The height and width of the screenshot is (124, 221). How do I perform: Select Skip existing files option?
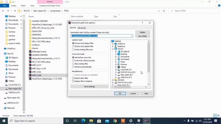point(80,64)
